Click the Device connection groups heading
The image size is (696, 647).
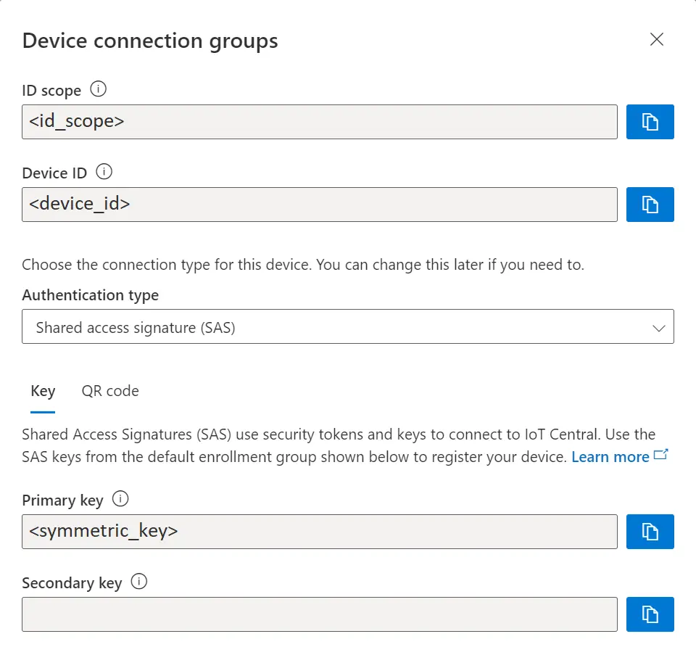[x=150, y=41]
